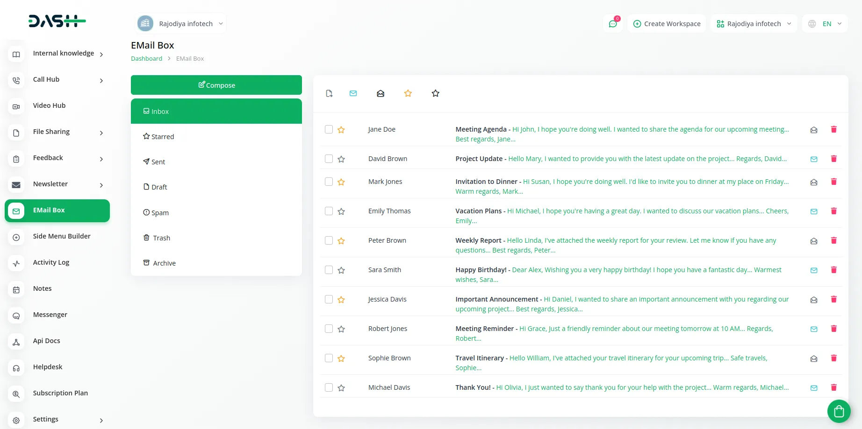Click the Compose button

coord(216,85)
